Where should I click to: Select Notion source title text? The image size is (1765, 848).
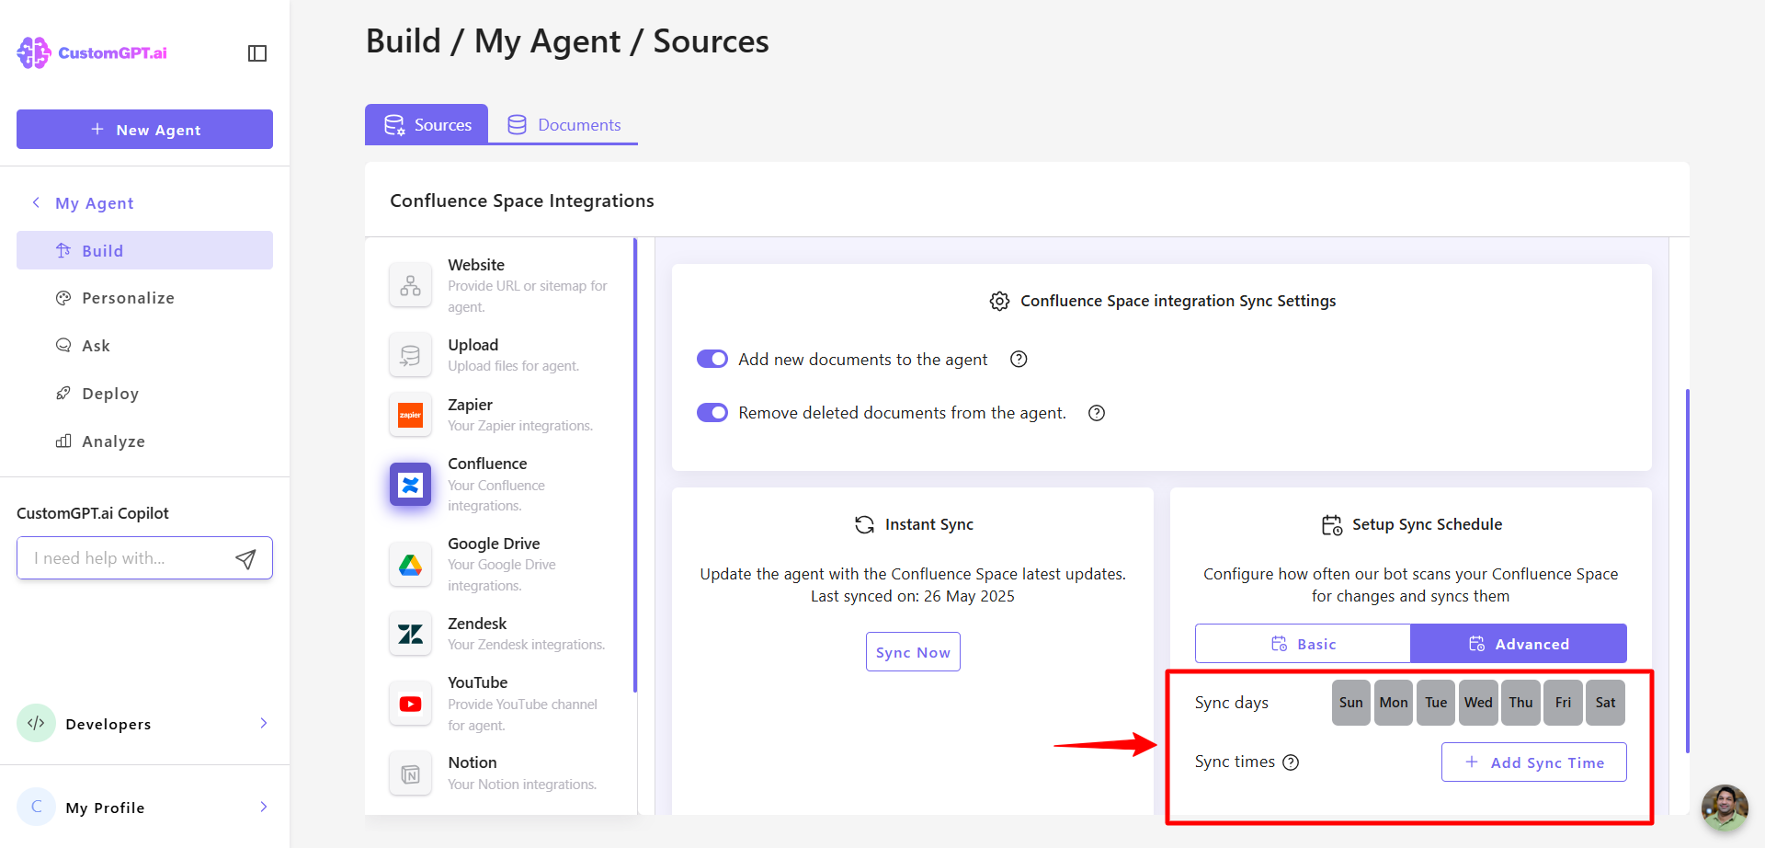pyautogui.click(x=473, y=762)
